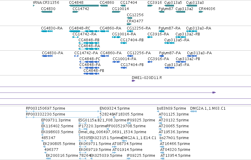Select the CG17404-RB transcript label
The width and height of the screenshot is (251, 160).
(132, 40)
